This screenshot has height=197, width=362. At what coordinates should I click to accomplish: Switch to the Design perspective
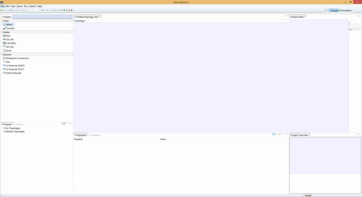[x=333, y=10]
